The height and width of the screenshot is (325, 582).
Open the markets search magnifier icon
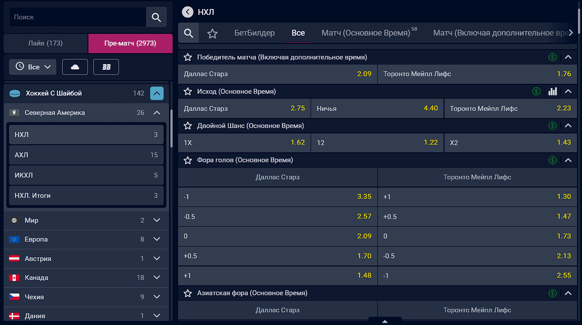click(x=189, y=33)
